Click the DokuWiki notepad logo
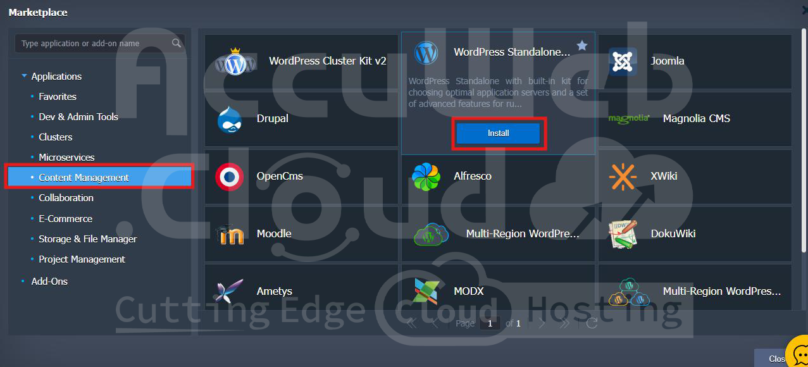Viewport: 808px width, 367px height. (623, 234)
